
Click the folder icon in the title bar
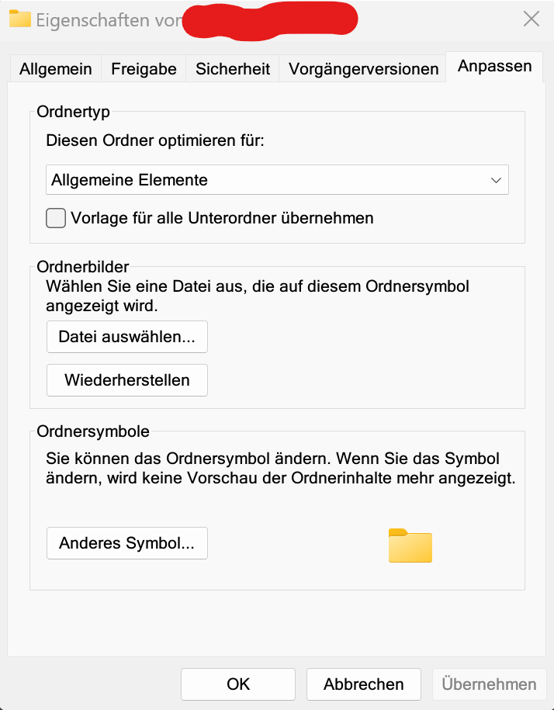pos(19,19)
